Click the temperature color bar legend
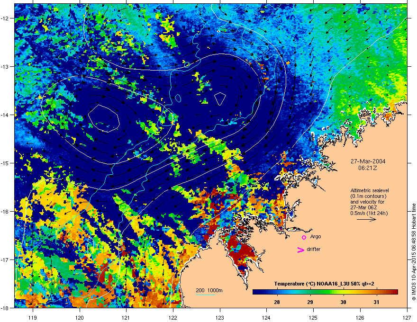Image resolution: width=417 pixels, height=322 pixels. coord(325,292)
